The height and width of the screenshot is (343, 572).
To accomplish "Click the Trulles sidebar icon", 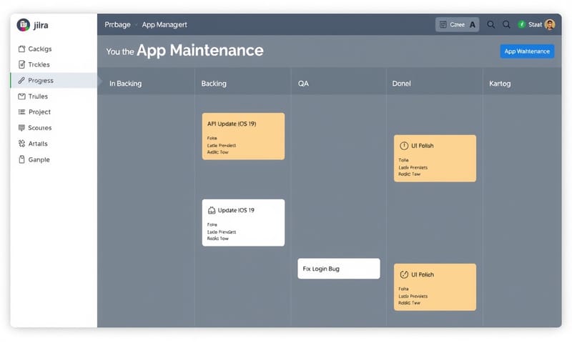I will coord(22,96).
